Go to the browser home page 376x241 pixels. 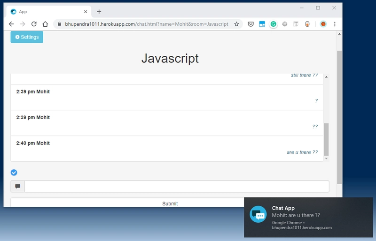coord(45,24)
